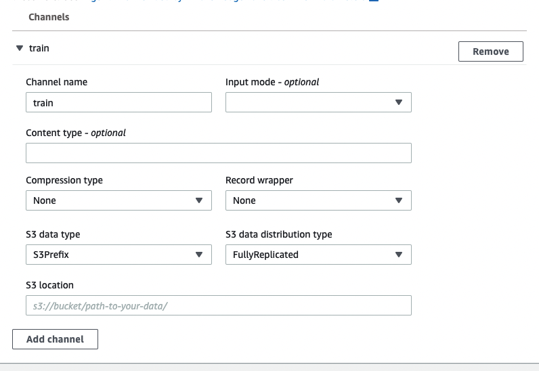Click the S3 location input field
The image size is (539, 371).
[x=218, y=305]
